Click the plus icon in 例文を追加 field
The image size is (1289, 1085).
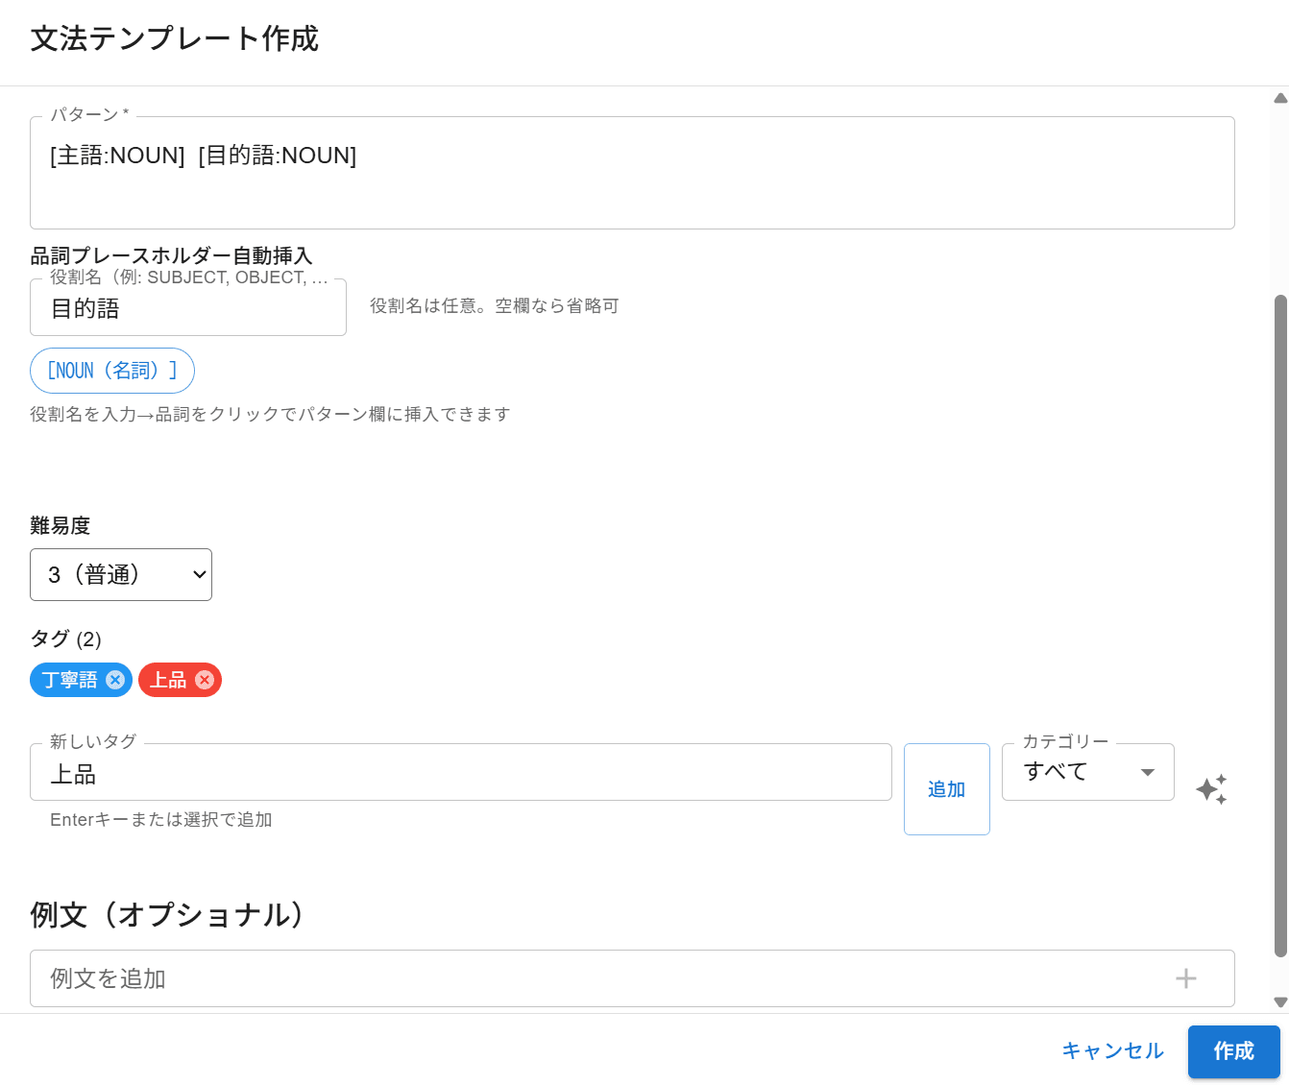coord(1186,978)
